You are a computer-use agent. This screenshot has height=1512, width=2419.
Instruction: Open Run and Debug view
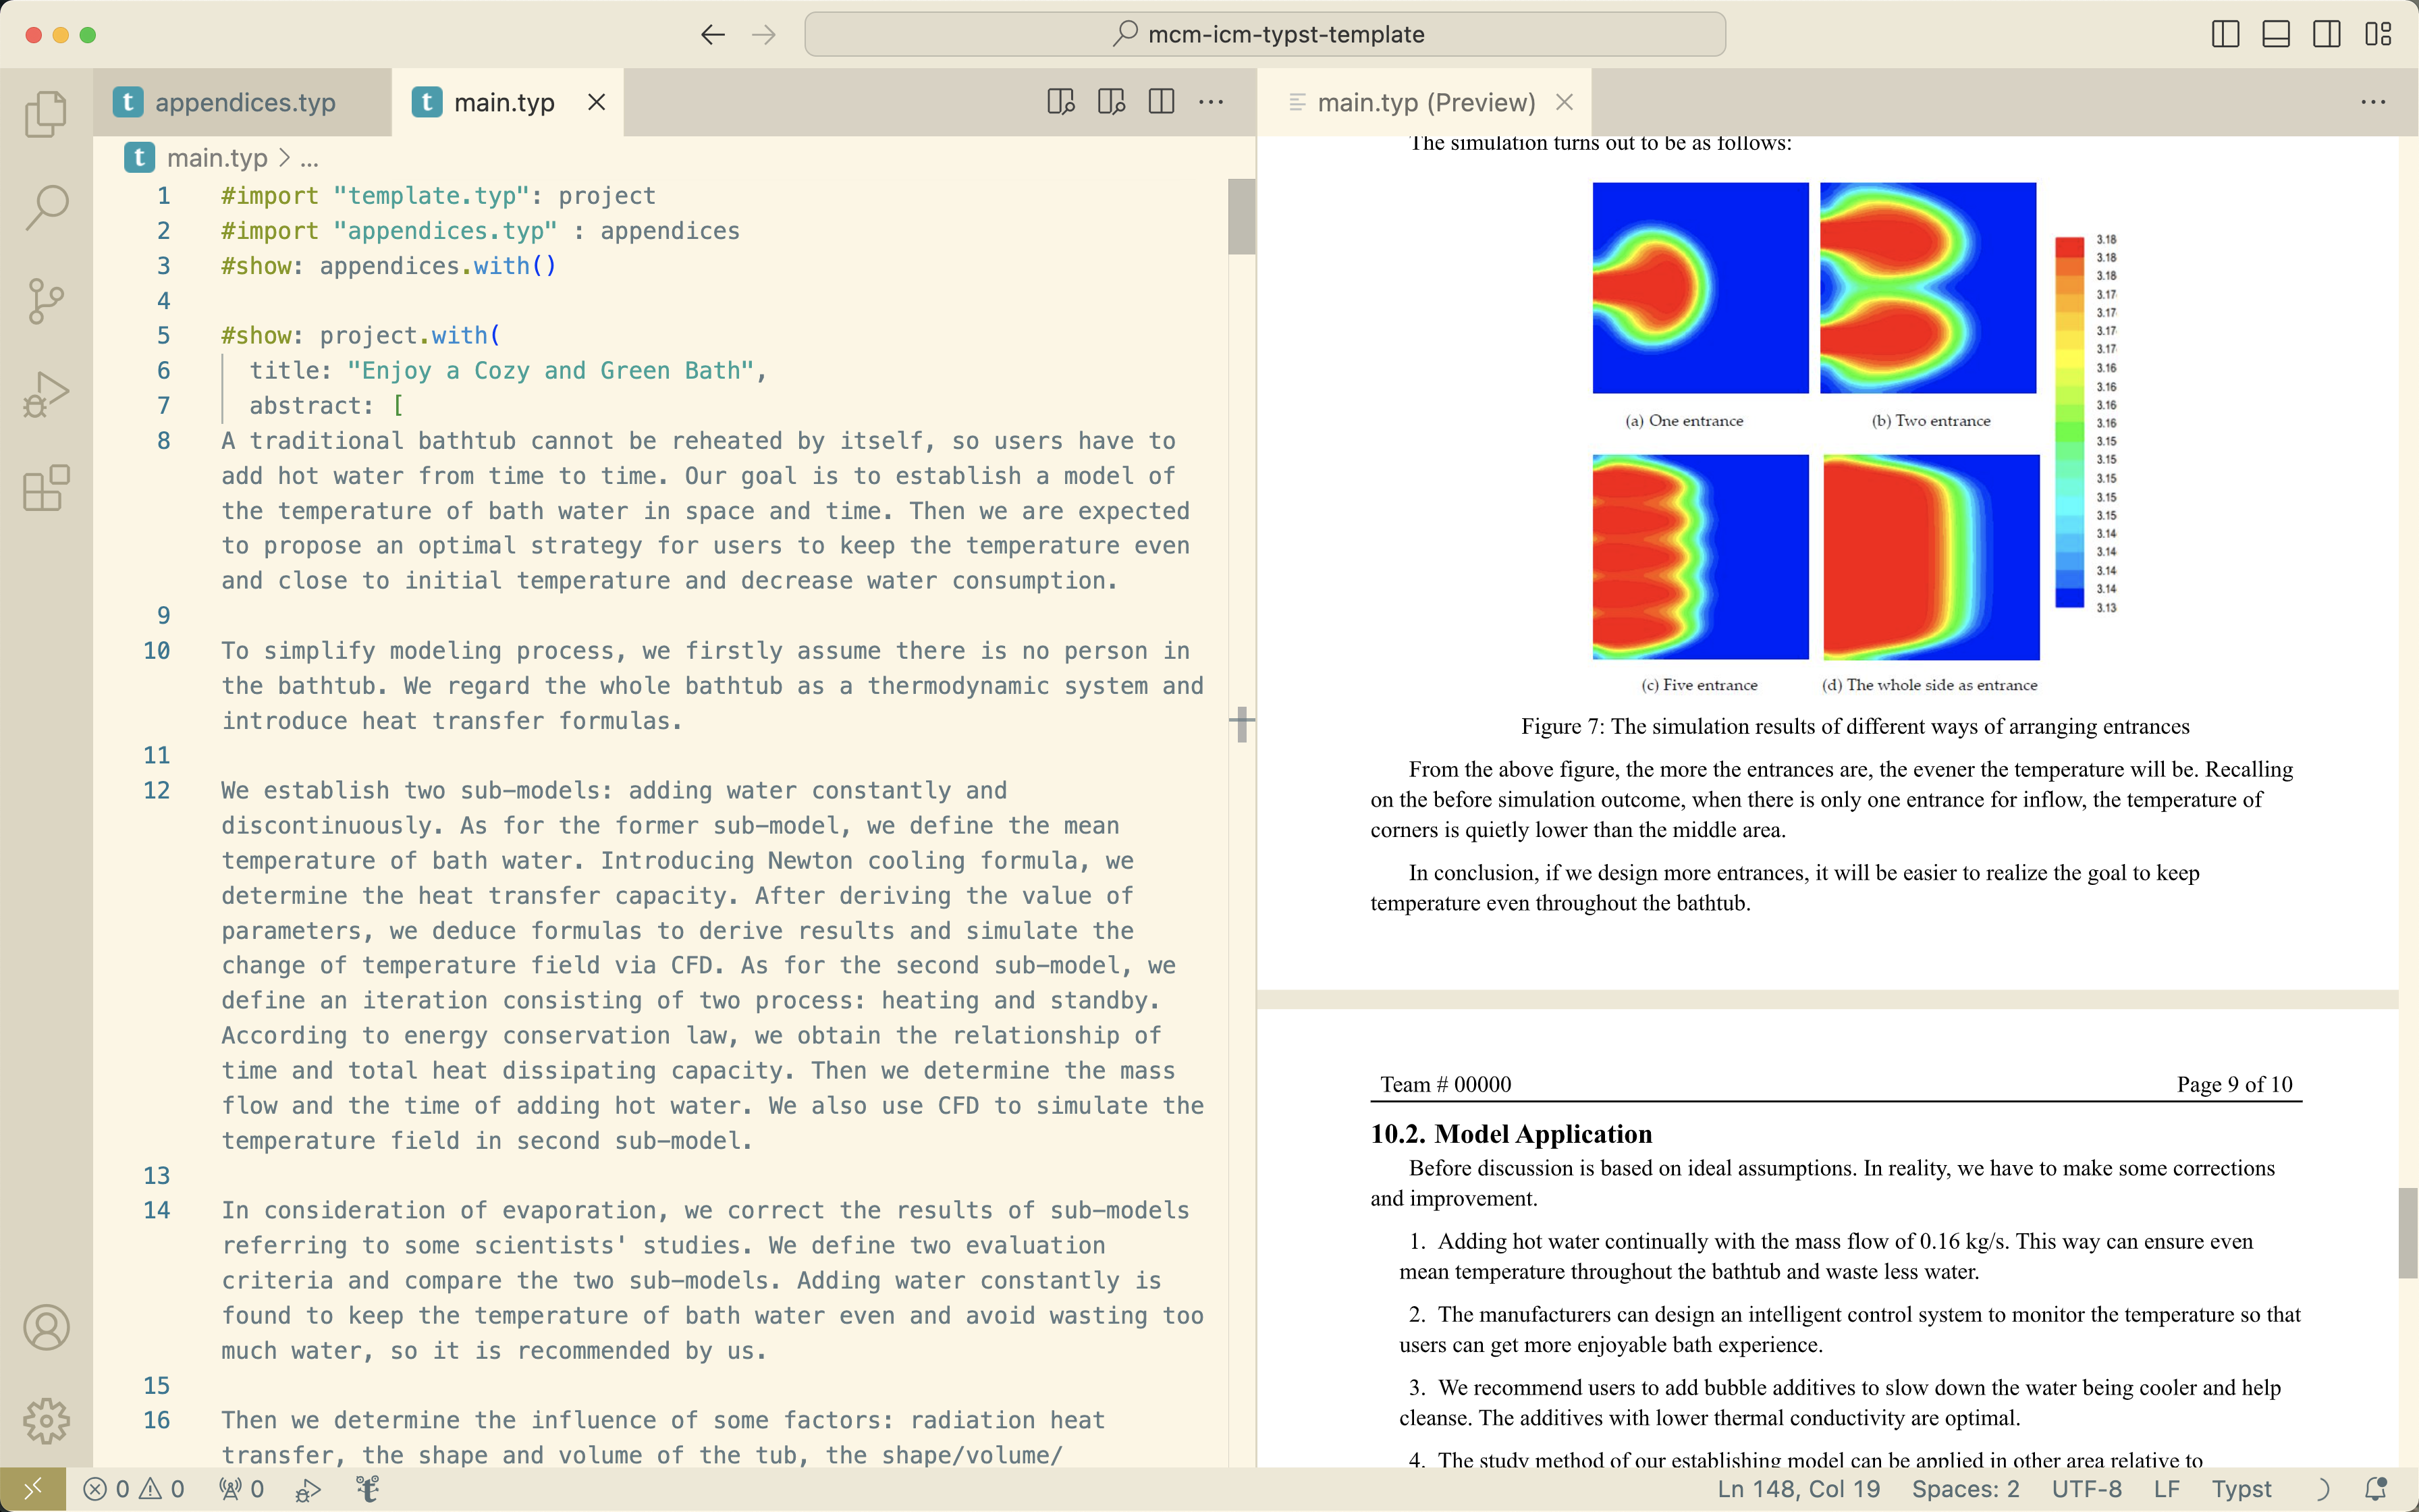[x=46, y=395]
